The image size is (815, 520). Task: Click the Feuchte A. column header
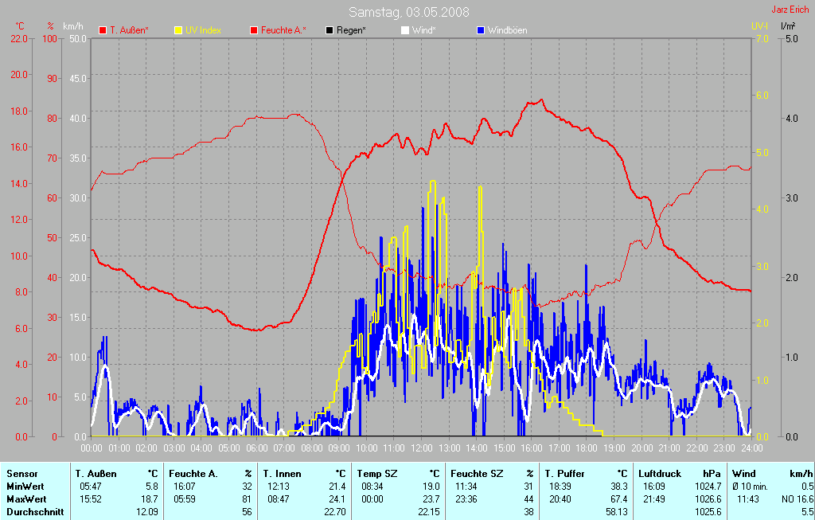click(193, 474)
